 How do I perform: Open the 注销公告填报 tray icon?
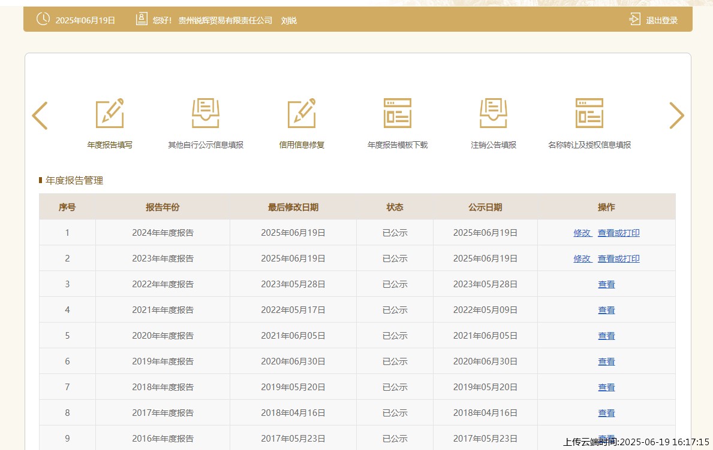pyautogui.click(x=494, y=113)
